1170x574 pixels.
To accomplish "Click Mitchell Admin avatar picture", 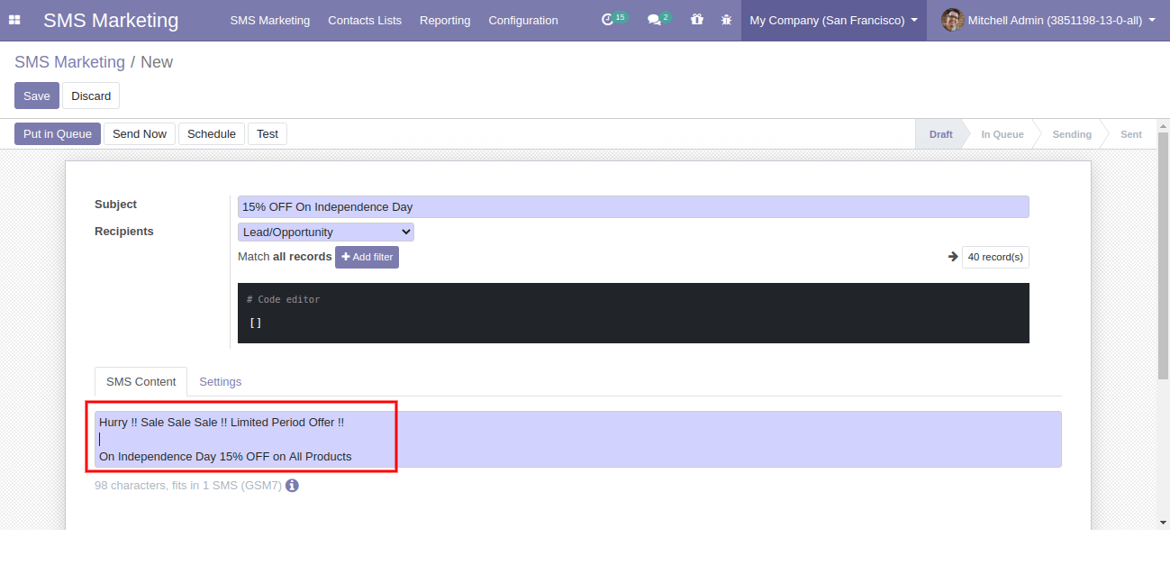I will coord(952,20).
